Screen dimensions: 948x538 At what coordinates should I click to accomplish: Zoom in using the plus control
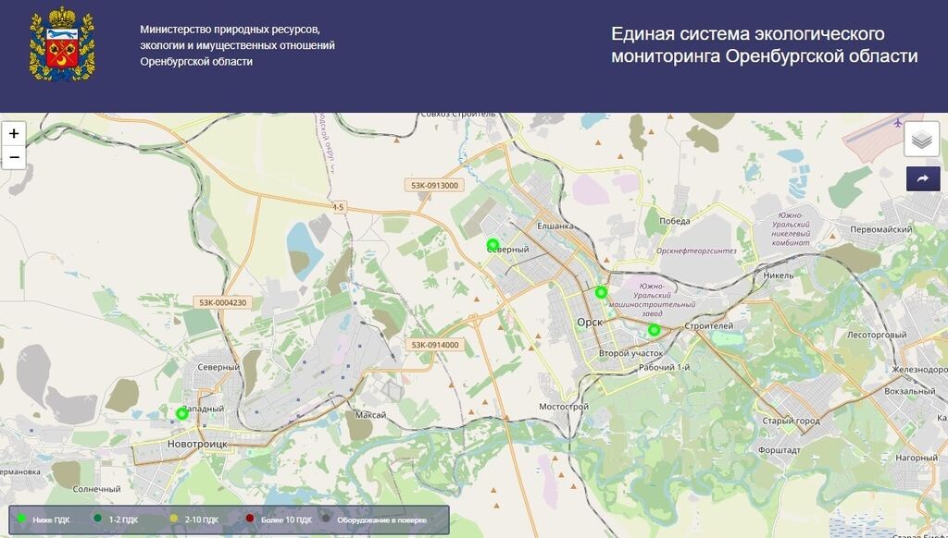pos(13,134)
